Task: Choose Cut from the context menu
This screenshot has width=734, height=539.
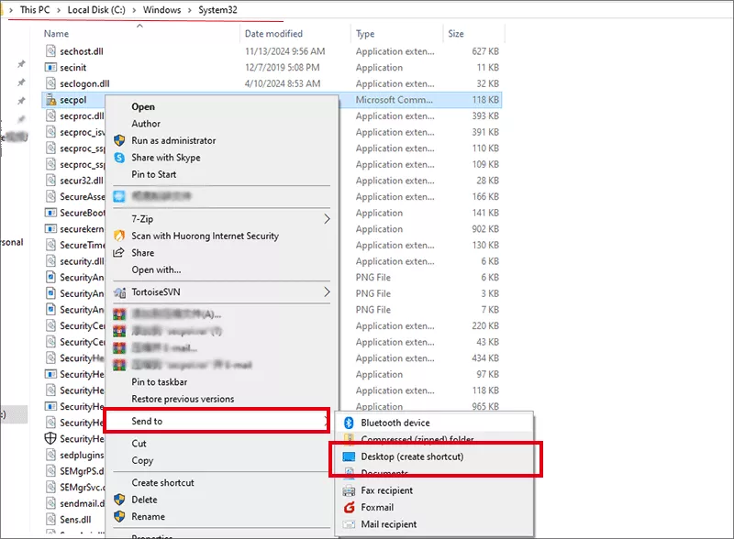Action: (139, 444)
